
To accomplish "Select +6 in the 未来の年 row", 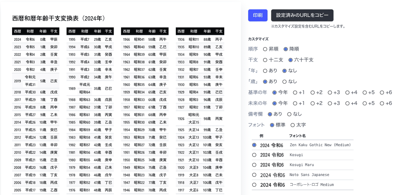I will pyautogui.click(x=382, y=103).
